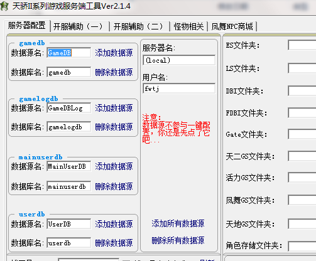Focus the userdb database name field
Screen dimensions: 316x261
click(69, 243)
